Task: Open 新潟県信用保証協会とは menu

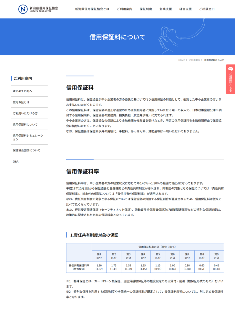Action: tap(92, 9)
